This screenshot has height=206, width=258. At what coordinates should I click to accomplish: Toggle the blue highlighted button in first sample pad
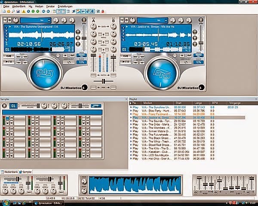(x=8, y=118)
